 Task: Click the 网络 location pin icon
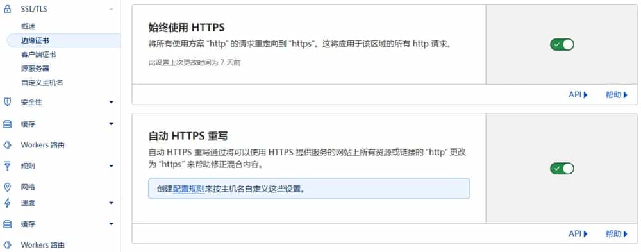pyautogui.click(x=7, y=187)
